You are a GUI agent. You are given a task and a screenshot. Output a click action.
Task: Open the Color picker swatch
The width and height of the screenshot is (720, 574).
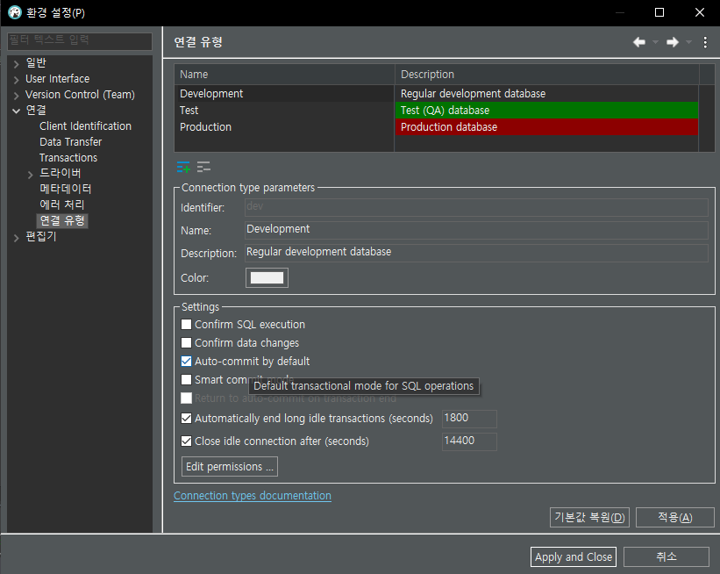267,278
